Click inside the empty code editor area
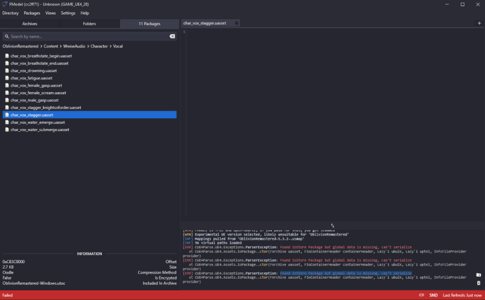 [x=335, y=124]
